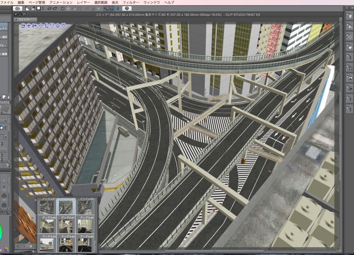This screenshot has height=255, width=354.
Task: Select the 3D object move icon
Action: tap(41, 26)
